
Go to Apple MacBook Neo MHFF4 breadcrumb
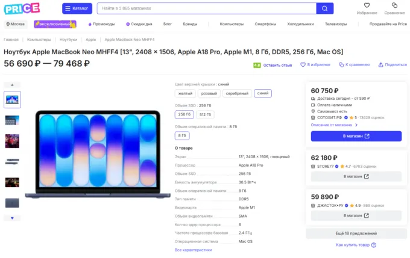(x=130, y=40)
